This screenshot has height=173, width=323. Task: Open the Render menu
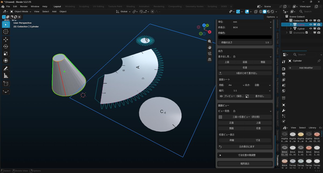click(24, 6)
